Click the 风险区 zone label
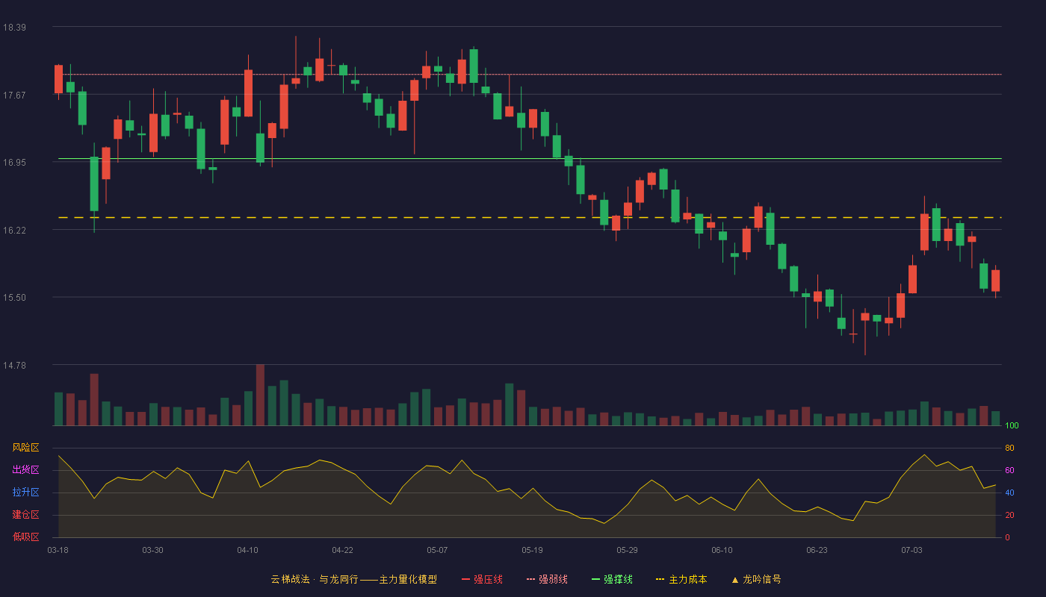 click(x=25, y=448)
